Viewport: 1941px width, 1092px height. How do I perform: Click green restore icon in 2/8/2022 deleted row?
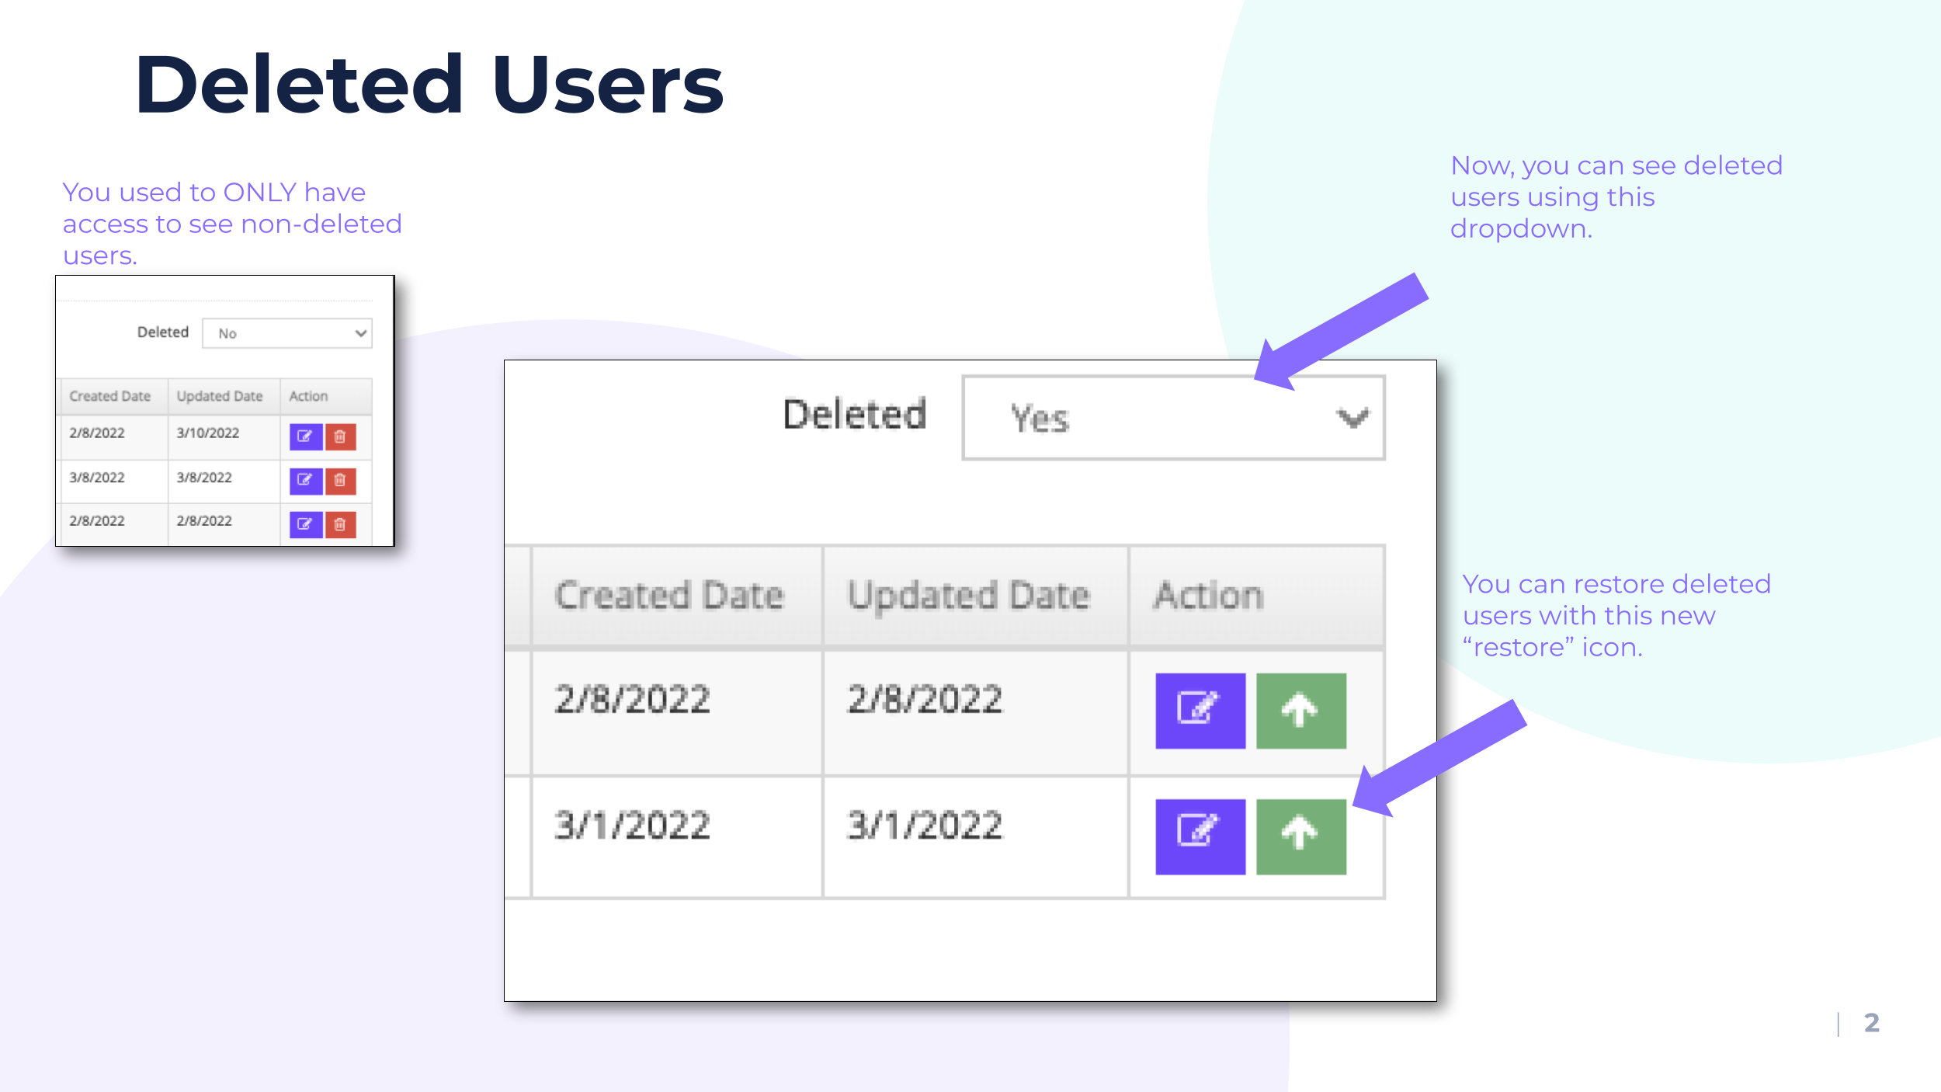[1301, 711]
